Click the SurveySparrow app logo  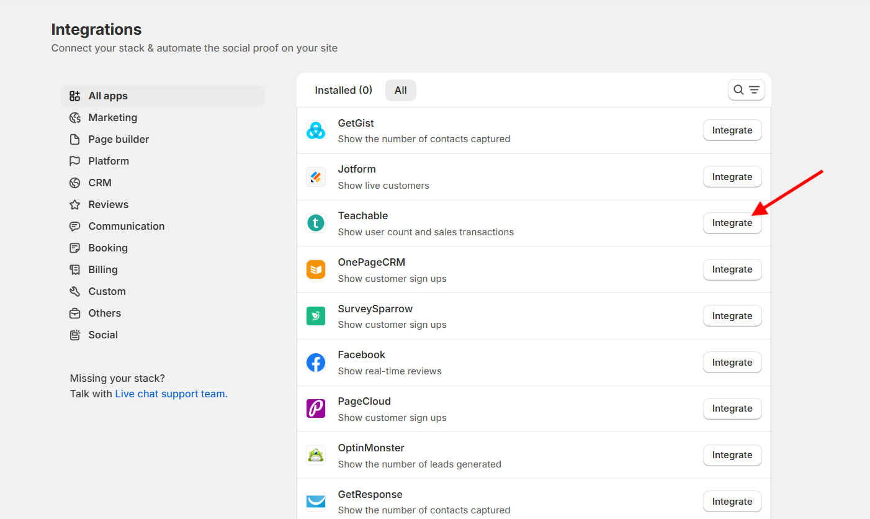316,316
